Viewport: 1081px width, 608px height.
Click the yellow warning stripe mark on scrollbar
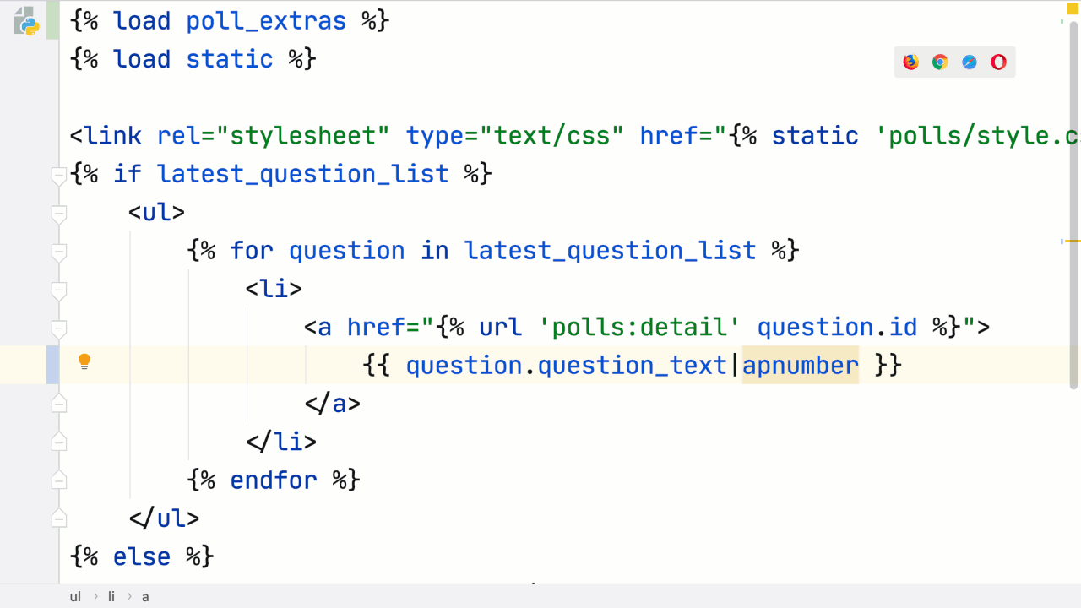[1073, 241]
